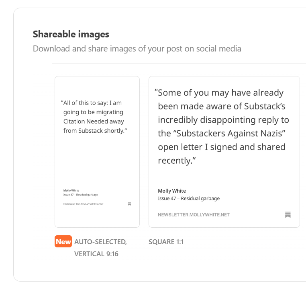The image size is (306, 288).
Task: Click the "Citation Needed away" line in the vertical quote
Action: 94,121
